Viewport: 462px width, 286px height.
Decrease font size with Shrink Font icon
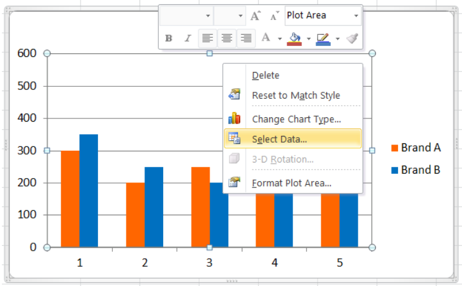tap(275, 16)
